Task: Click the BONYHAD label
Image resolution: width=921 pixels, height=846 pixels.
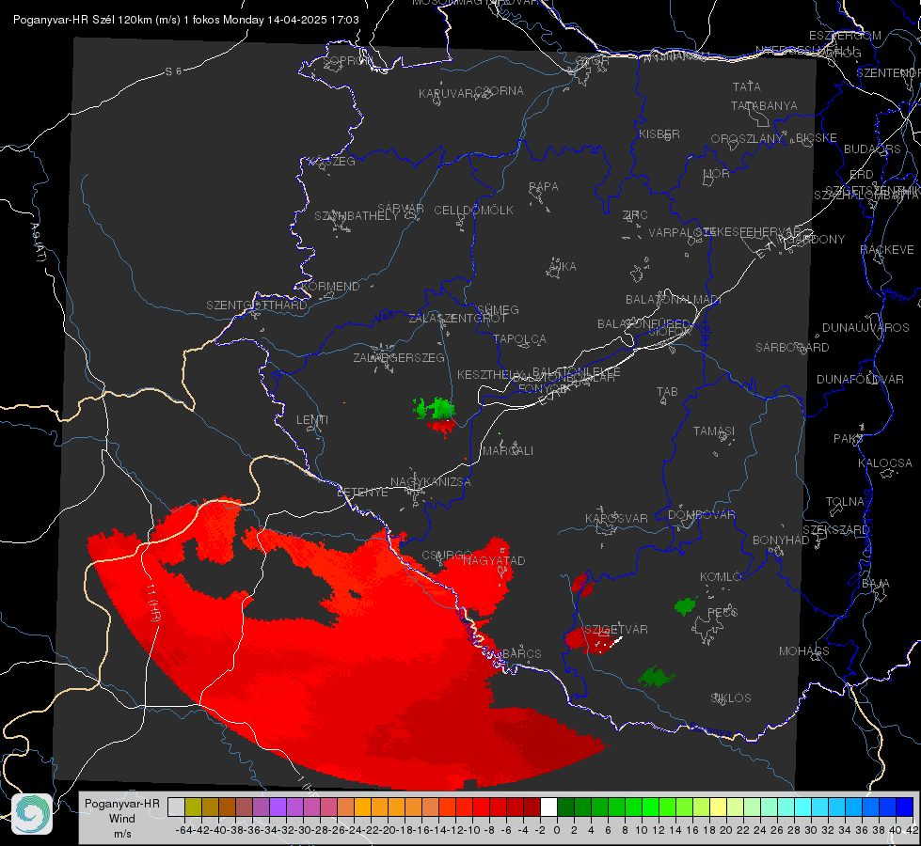Action: click(x=781, y=540)
